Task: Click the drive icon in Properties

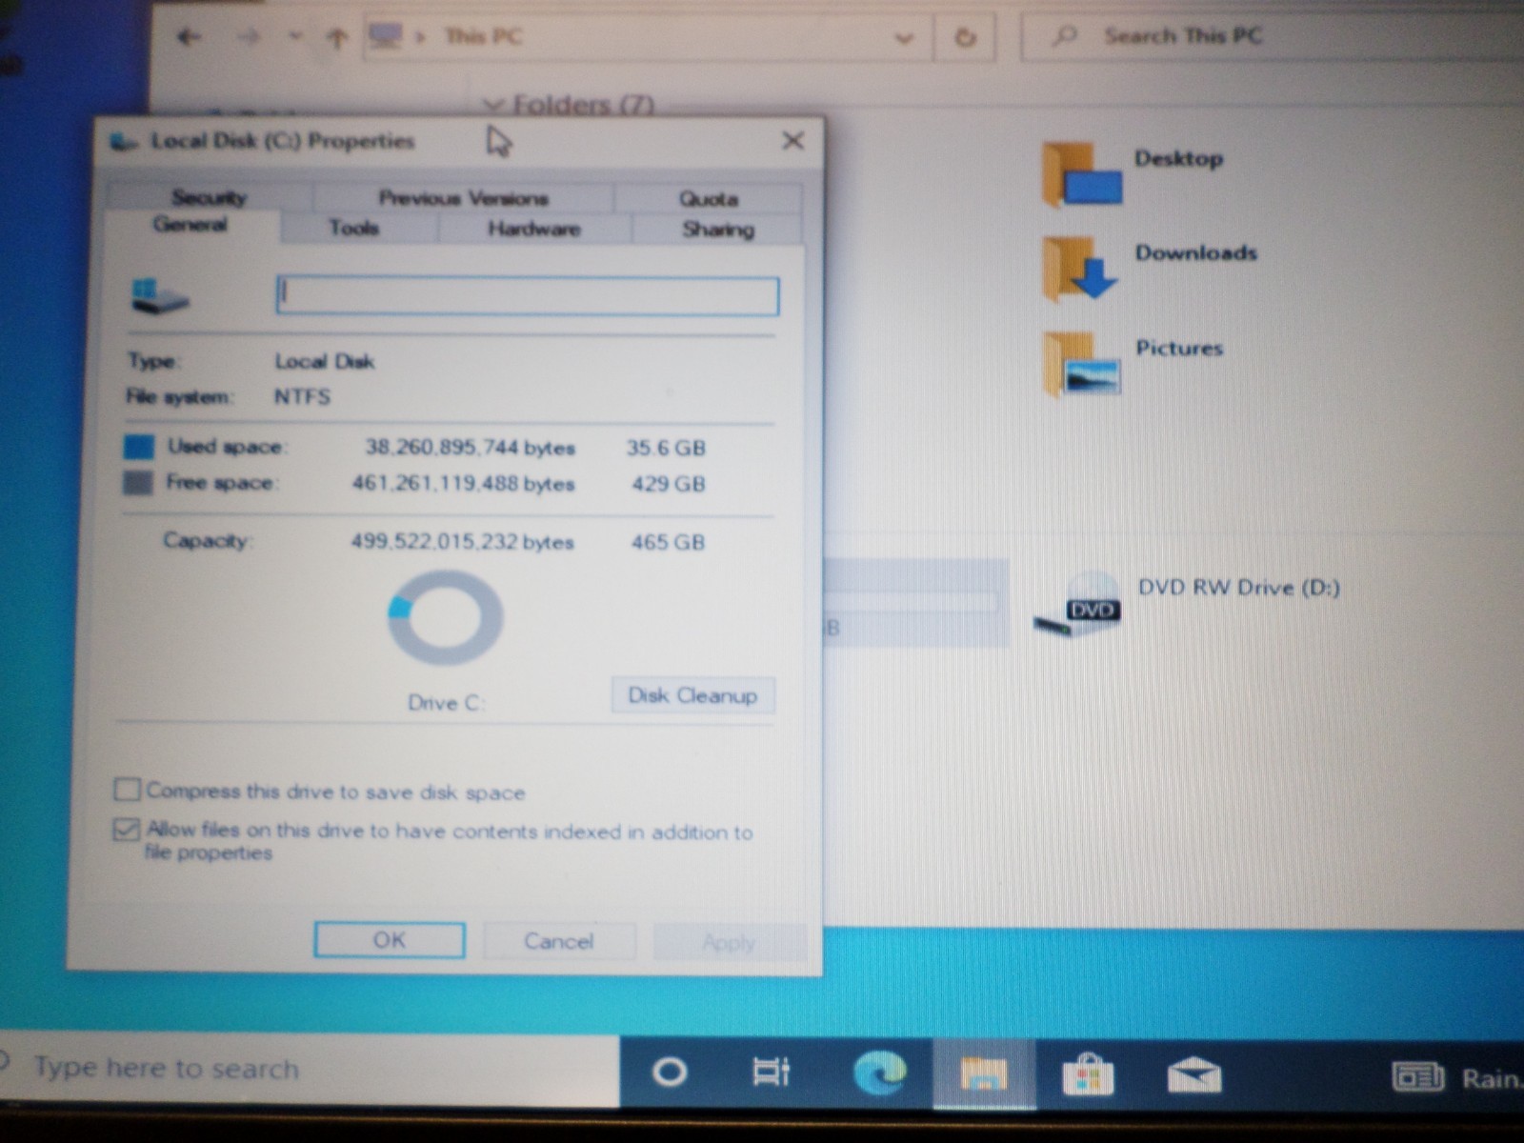Action: [159, 295]
